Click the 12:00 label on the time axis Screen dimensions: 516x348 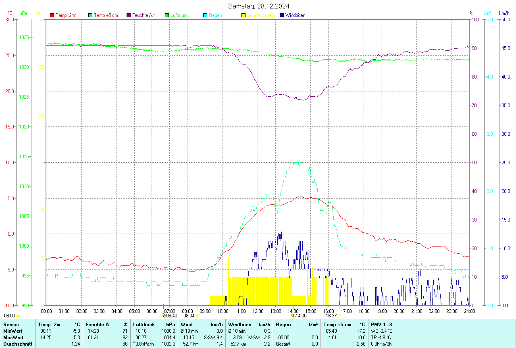[x=258, y=311]
